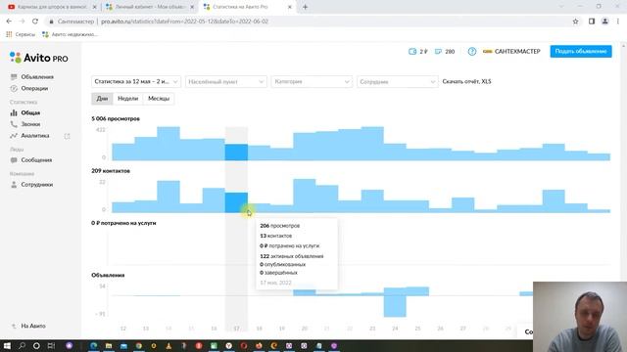Close the YouTube browser tab

click(x=94, y=7)
